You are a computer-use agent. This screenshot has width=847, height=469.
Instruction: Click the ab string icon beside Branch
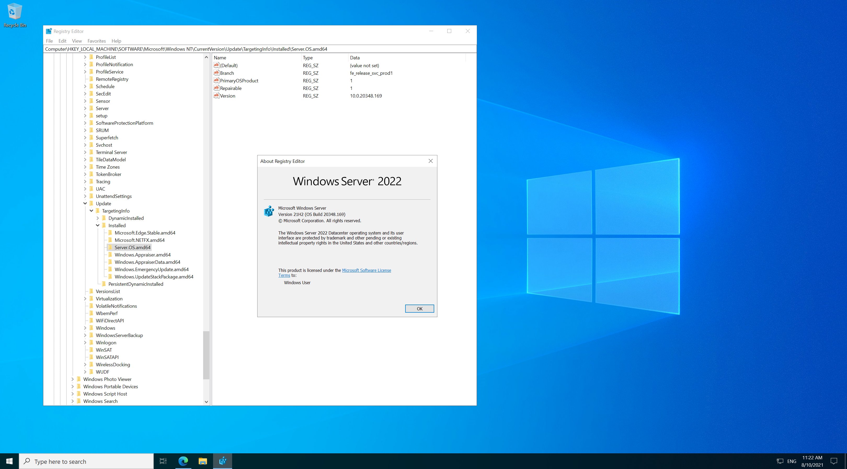[216, 73]
